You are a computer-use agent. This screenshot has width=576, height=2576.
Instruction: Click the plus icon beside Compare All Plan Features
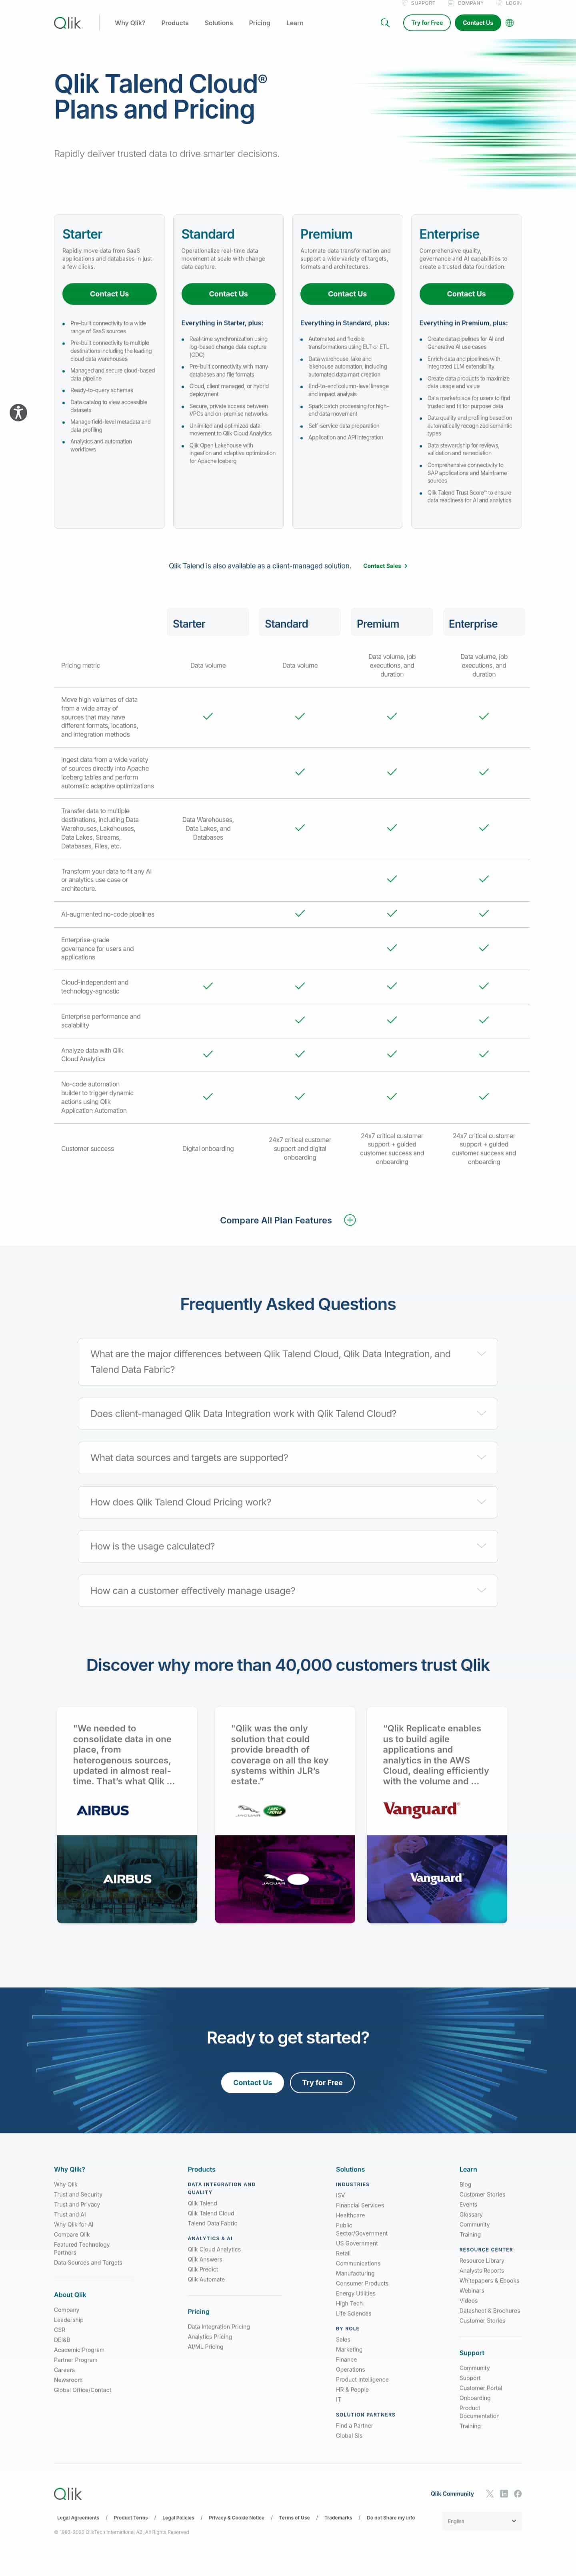349,1220
